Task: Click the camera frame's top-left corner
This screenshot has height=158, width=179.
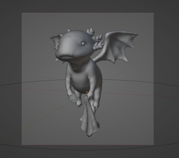Action: tap(22, 13)
